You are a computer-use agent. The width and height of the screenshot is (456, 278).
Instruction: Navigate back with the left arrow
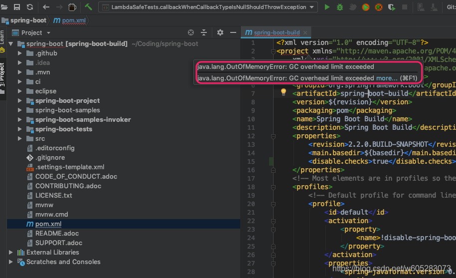coord(46,7)
